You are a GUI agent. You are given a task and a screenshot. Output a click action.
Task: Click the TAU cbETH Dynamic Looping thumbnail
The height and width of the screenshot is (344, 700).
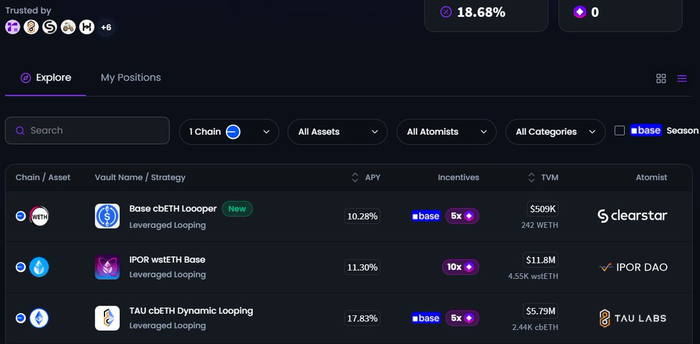[107, 318]
